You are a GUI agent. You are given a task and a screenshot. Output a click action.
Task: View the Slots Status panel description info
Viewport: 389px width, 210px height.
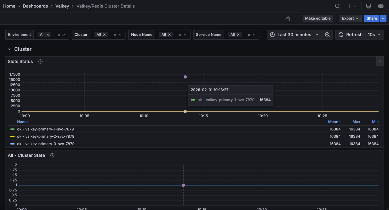point(40,61)
